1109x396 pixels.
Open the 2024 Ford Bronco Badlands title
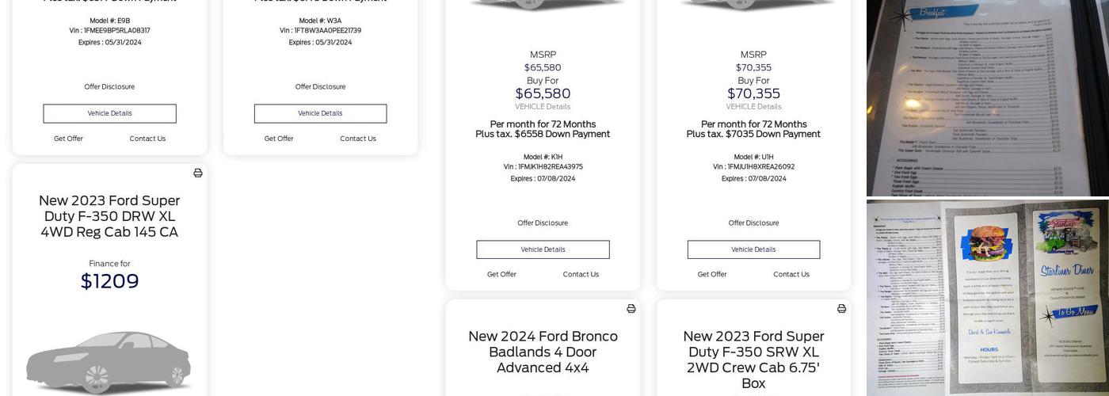click(x=543, y=352)
